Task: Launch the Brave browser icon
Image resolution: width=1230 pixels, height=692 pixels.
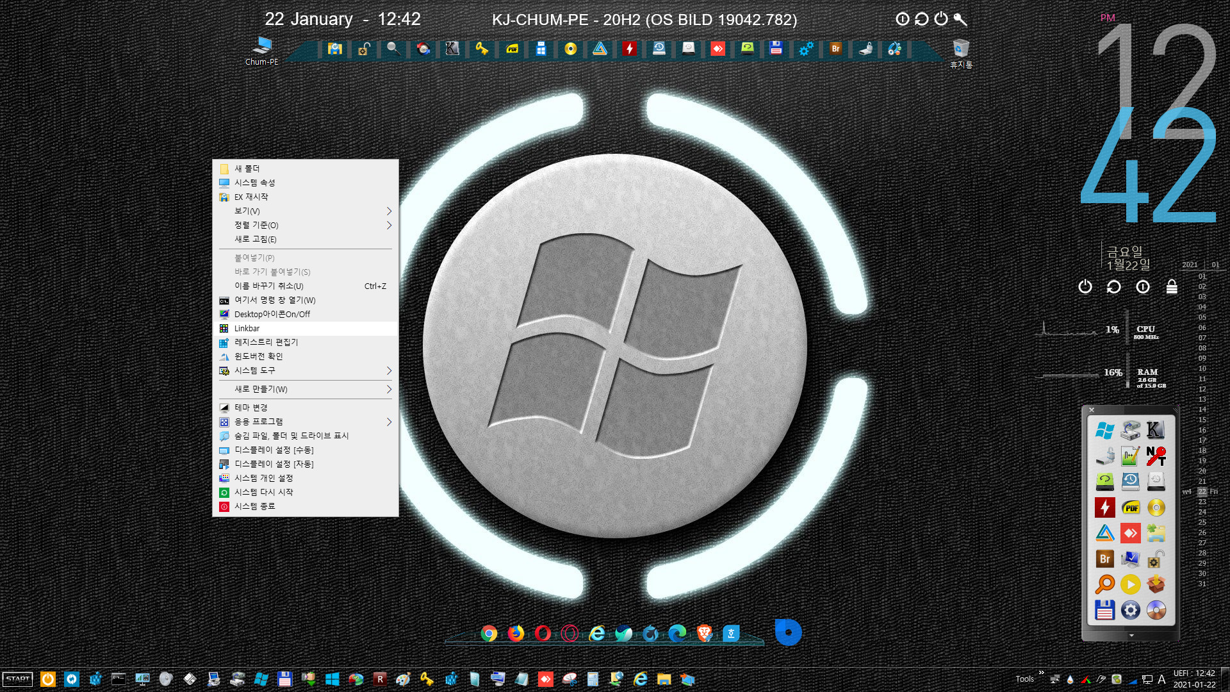Action: (x=704, y=633)
